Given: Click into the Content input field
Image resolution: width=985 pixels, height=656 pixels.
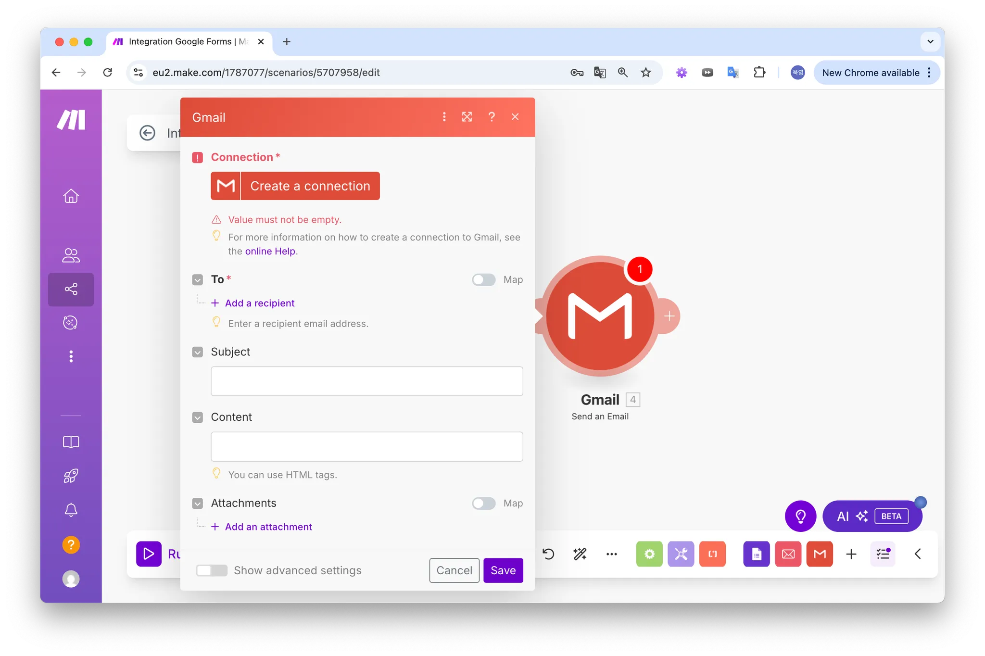Looking at the screenshot, I should tap(367, 447).
